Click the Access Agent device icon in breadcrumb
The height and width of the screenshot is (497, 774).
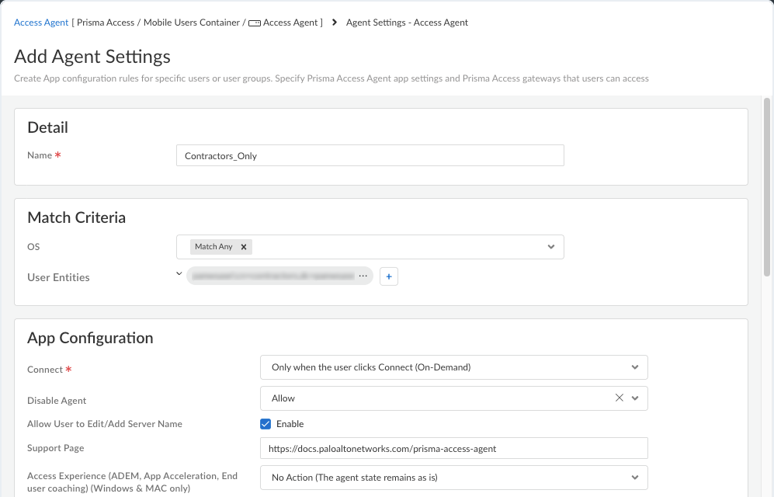click(x=254, y=23)
